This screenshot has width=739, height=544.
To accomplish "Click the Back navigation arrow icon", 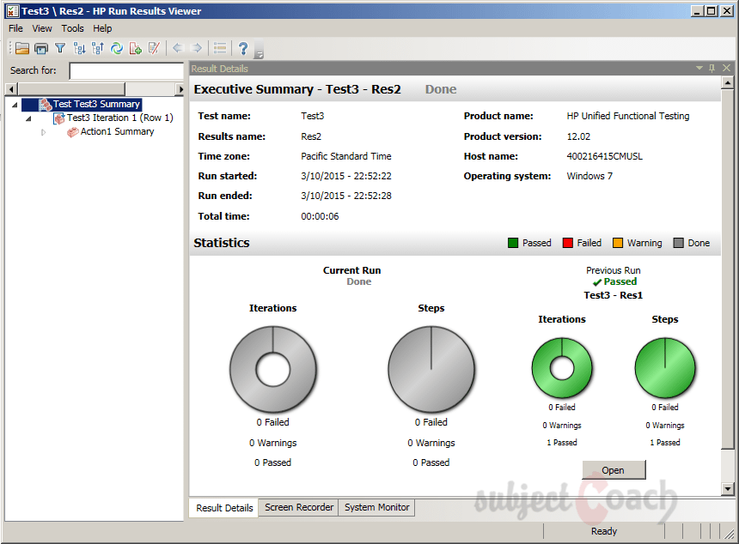I will (x=176, y=48).
